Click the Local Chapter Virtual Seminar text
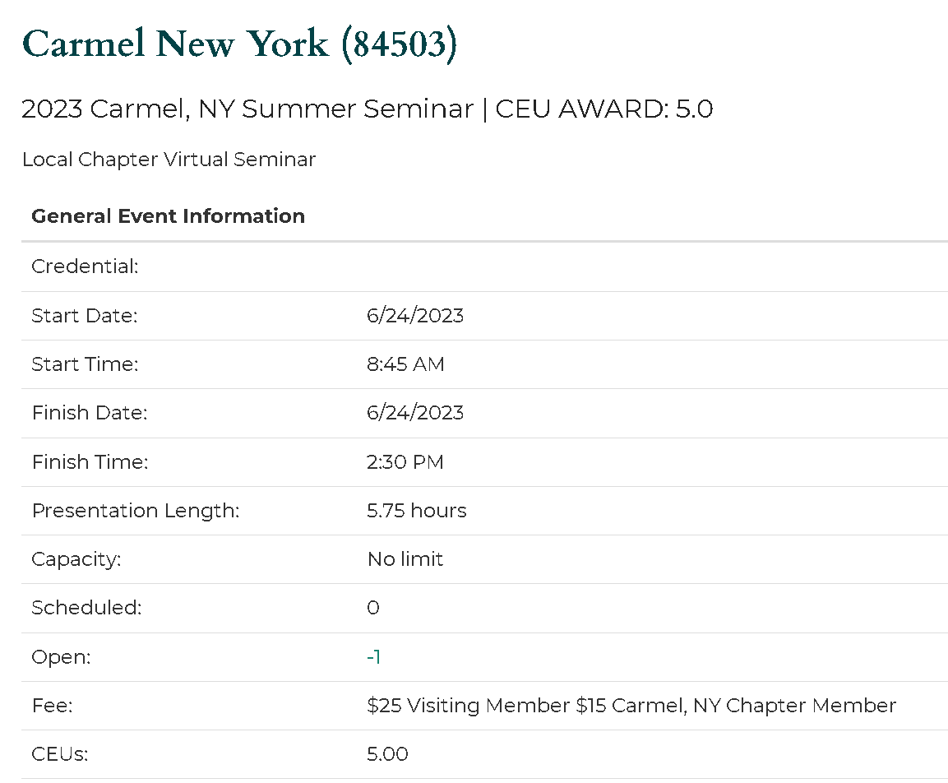This screenshot has height=783, width=948. click(169, 160)
